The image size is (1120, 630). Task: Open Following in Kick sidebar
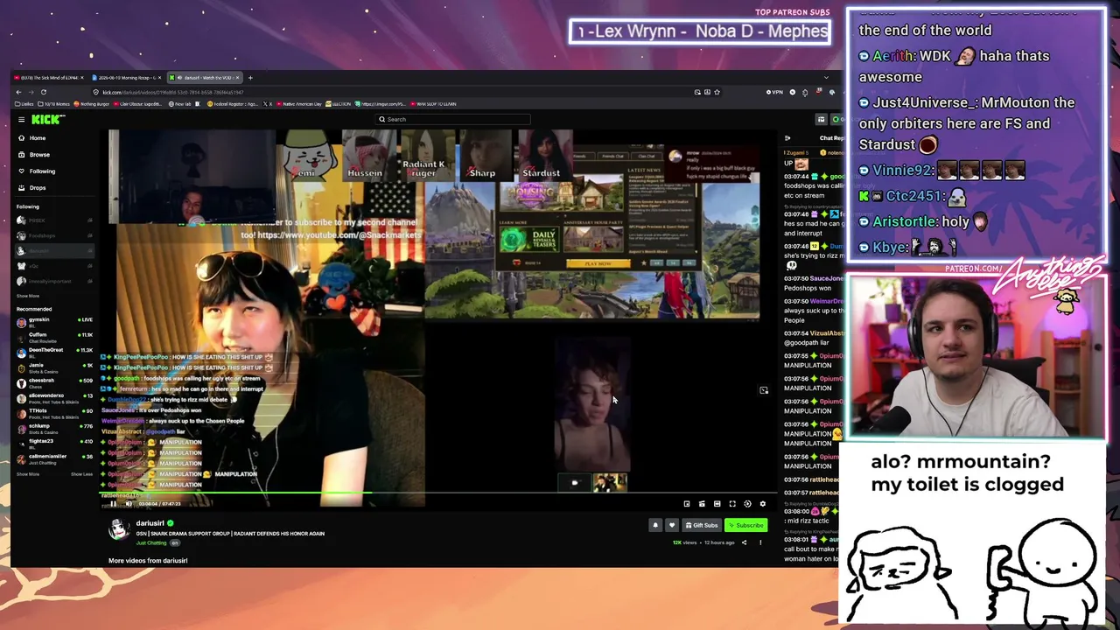(x=42, y=171)
